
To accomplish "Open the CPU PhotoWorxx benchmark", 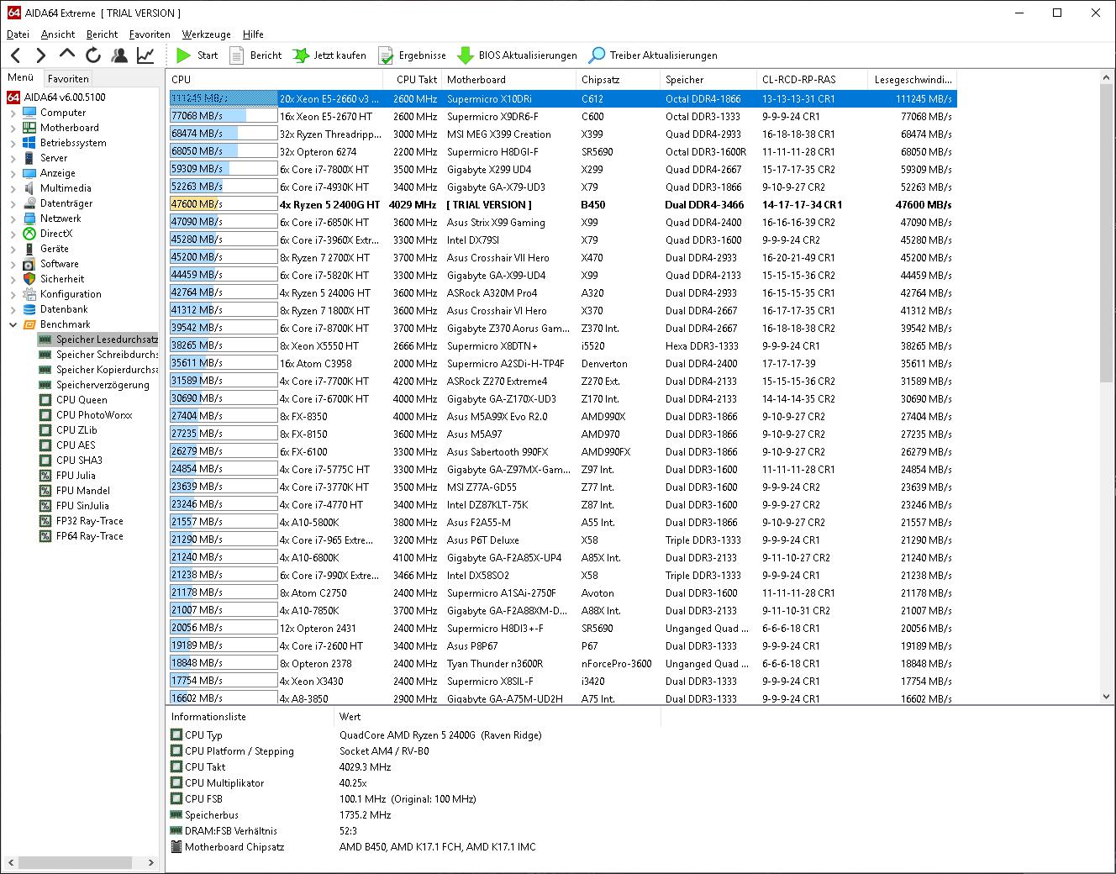I will (x=86, y=415).
